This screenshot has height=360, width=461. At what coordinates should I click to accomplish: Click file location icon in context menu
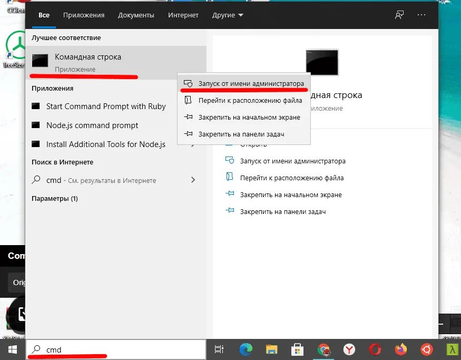188,100
